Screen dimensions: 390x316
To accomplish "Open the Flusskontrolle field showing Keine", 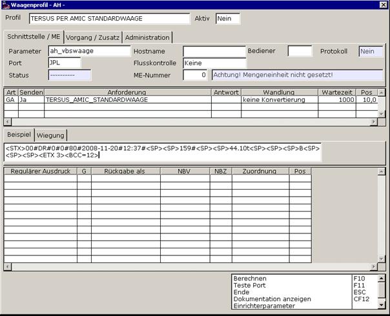I will pos(214,63).
